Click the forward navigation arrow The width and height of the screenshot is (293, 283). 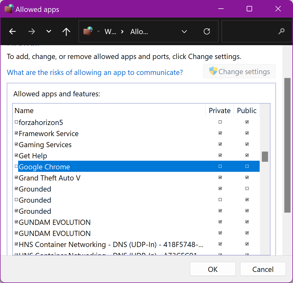point(32,31)
